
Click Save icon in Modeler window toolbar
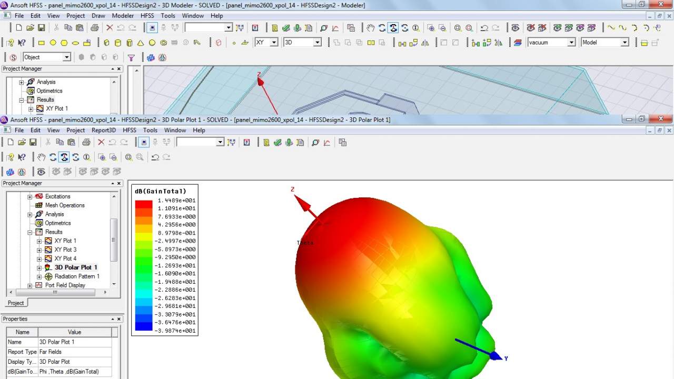point(41,28)
